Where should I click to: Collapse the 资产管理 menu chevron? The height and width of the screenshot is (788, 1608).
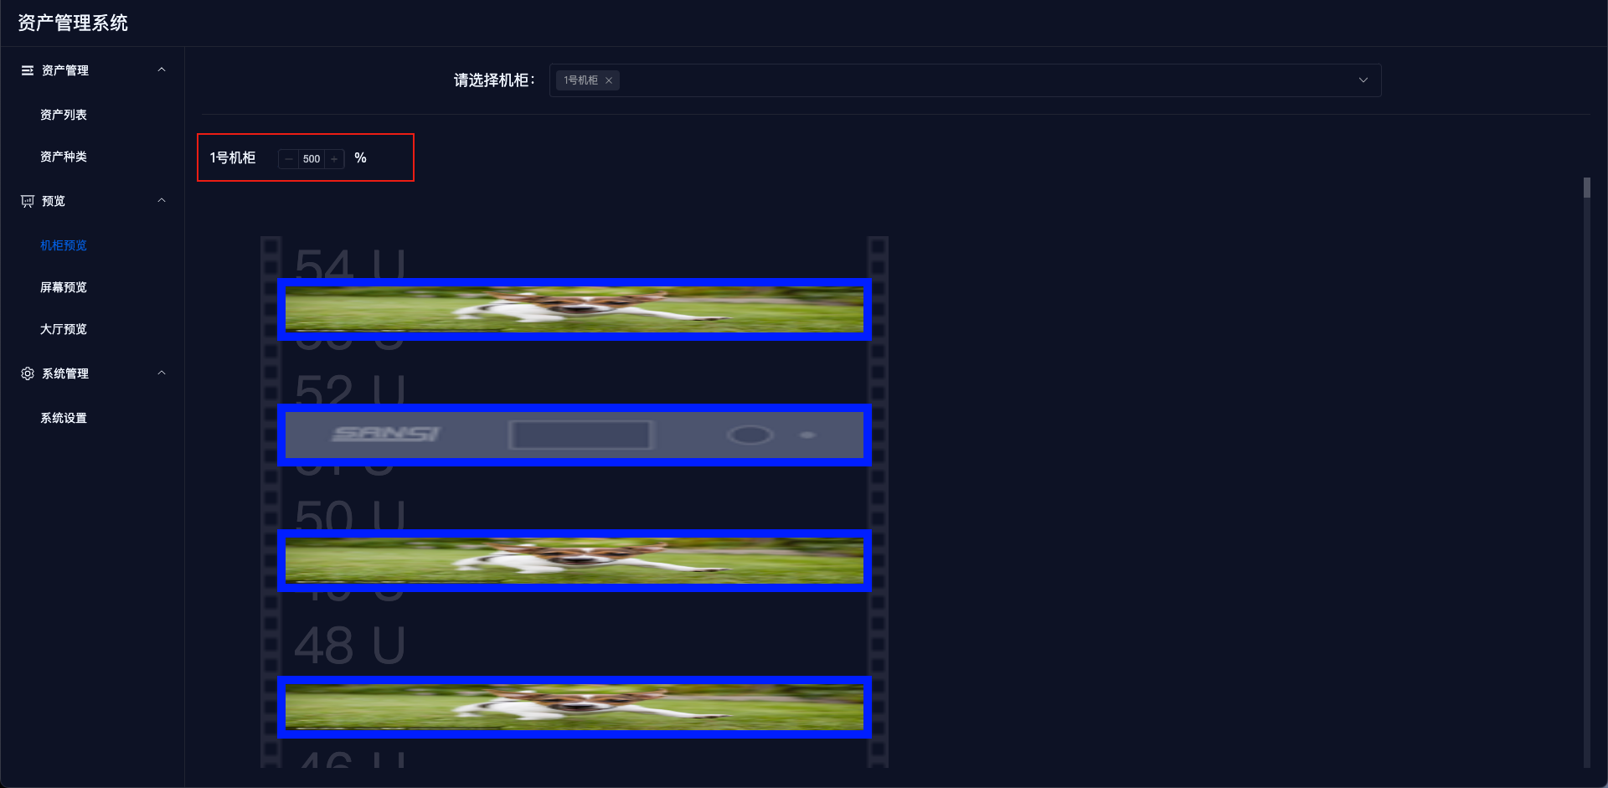click(x=162, y=70)
